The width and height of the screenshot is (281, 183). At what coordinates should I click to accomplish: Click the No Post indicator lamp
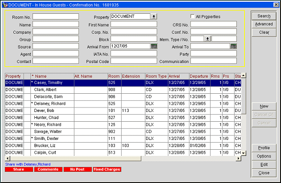pos(77,169)
